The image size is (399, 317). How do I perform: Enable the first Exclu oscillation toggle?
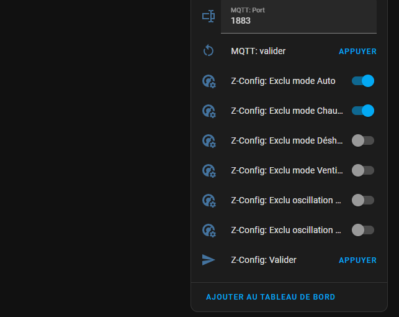coord(363,200)
